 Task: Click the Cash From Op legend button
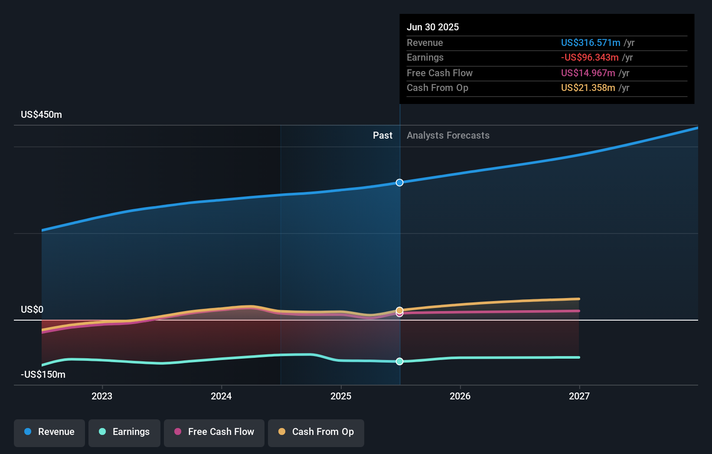[x=316, y=432]
